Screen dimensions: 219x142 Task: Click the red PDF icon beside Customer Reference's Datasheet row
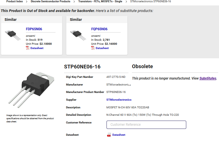[109, 135]
